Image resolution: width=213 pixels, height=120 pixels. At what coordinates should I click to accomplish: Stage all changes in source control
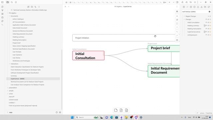tap(191, 7)
